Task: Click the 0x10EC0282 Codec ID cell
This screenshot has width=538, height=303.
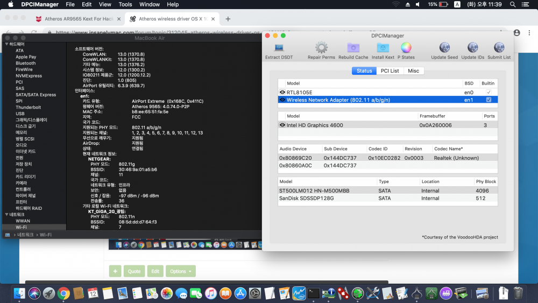Action: click(384, 158)
